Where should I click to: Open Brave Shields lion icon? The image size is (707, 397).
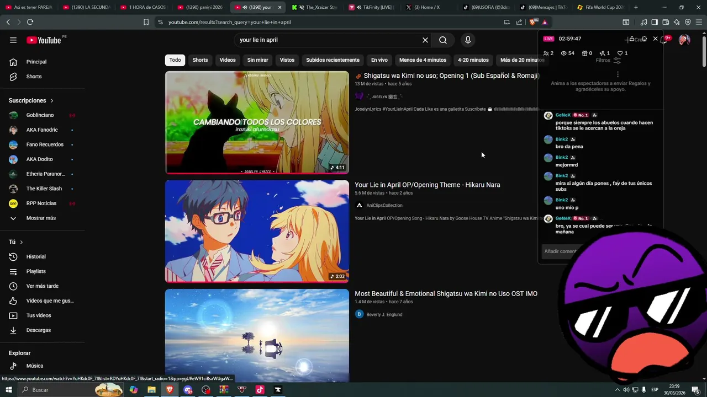[x=532, y=22]
